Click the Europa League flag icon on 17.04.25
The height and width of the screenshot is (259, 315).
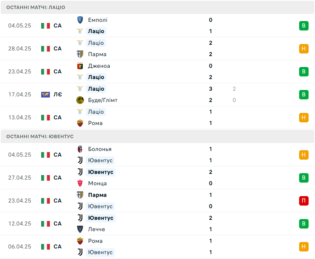[45, 94]
